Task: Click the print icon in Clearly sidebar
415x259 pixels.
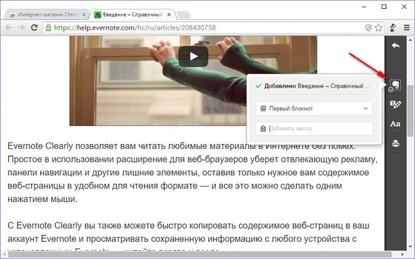Action: tap(395, 143)
